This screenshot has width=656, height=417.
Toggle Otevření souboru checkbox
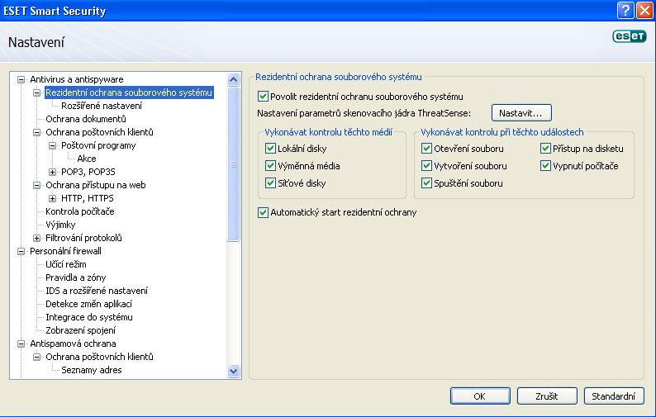point(426,149)
